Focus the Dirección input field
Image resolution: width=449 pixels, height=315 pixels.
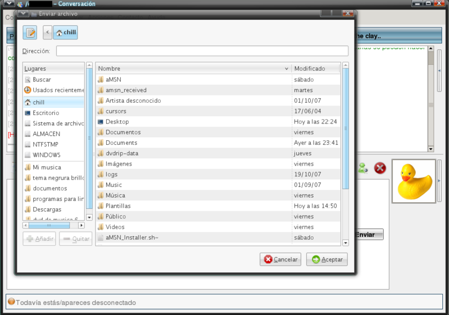point(202,51)
